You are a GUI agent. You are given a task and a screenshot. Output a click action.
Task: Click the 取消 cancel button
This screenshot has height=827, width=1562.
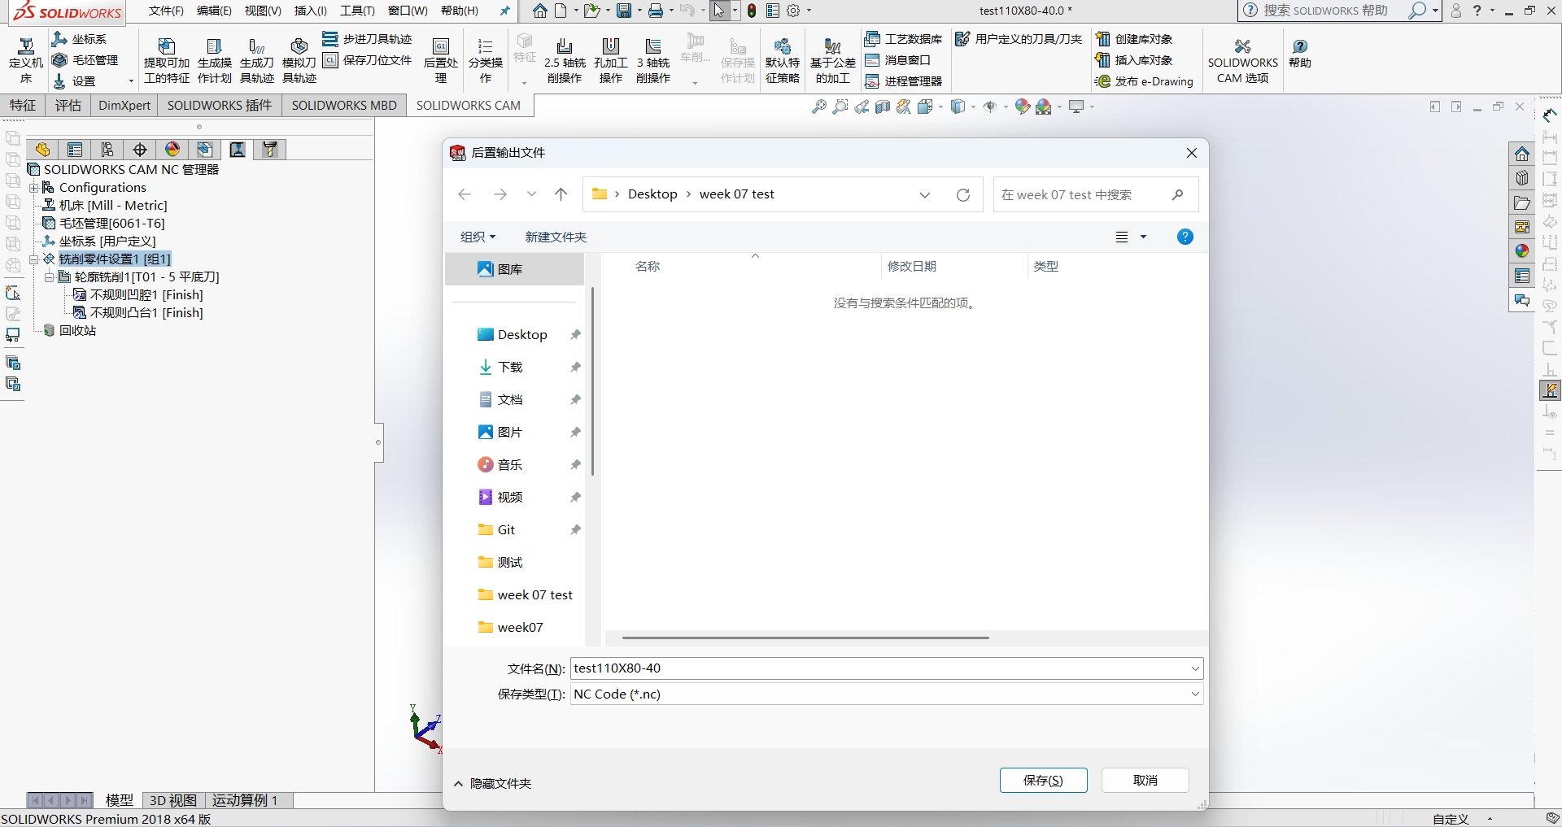pos(1145,780)
